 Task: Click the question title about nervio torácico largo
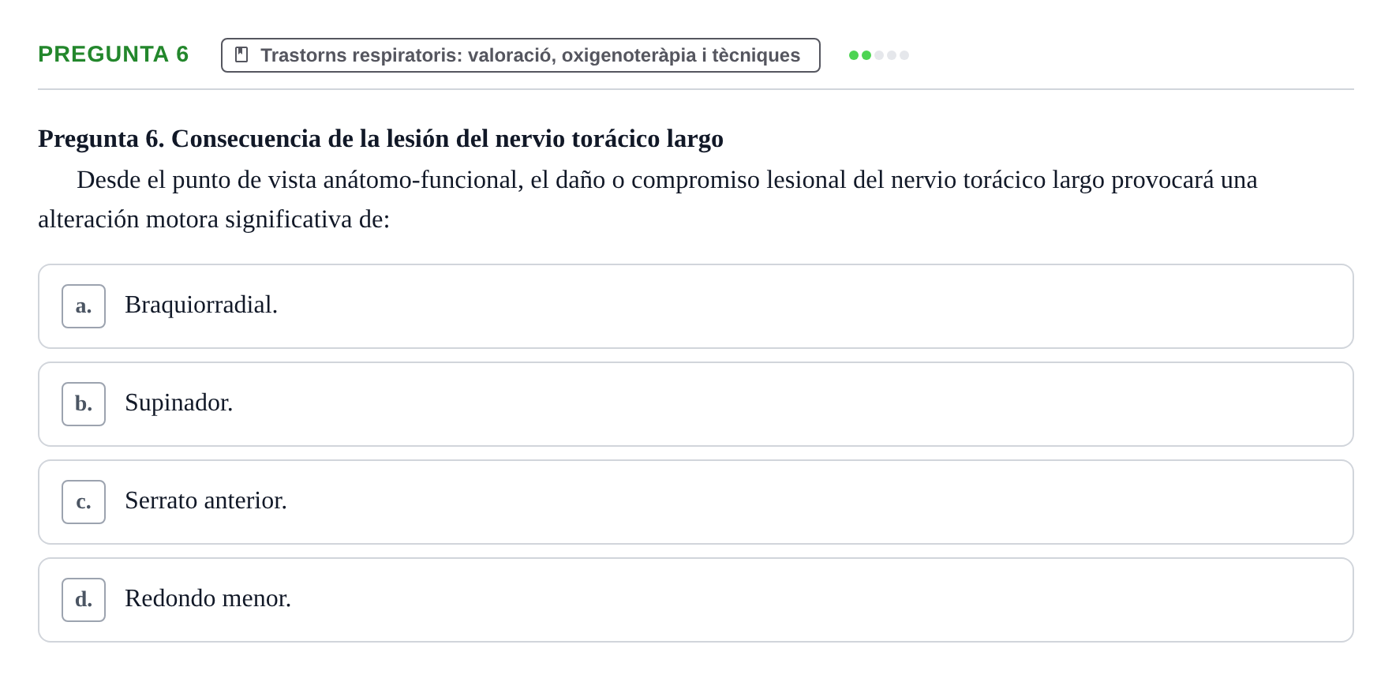(x=380, y=139)
